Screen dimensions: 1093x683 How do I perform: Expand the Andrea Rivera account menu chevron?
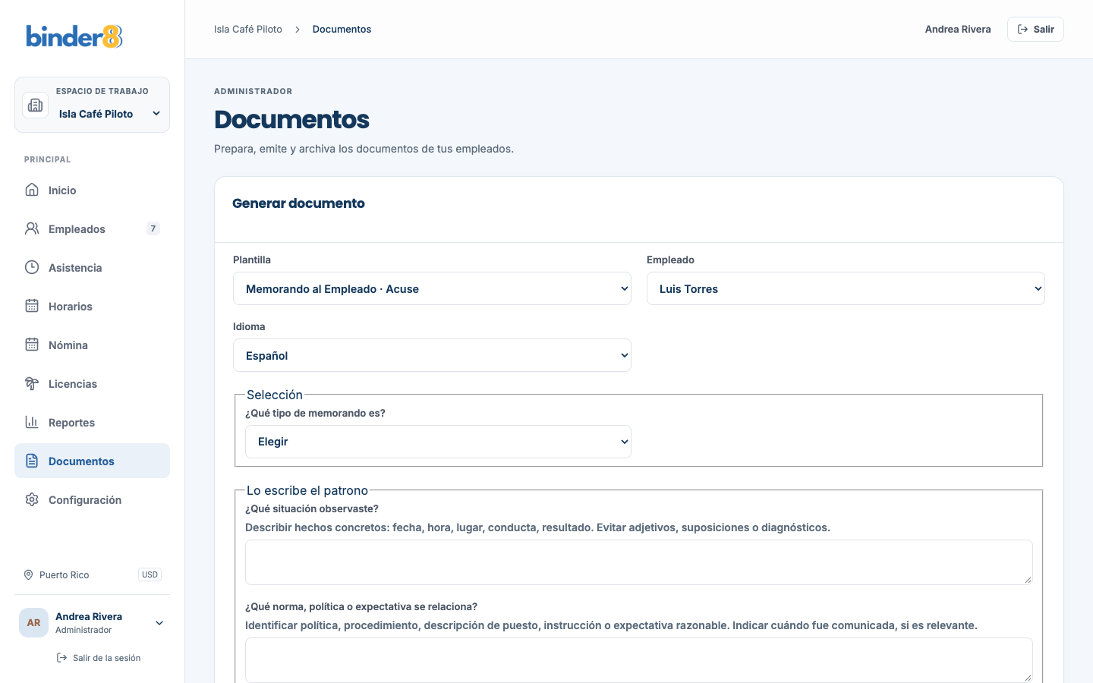click(159, 623)
